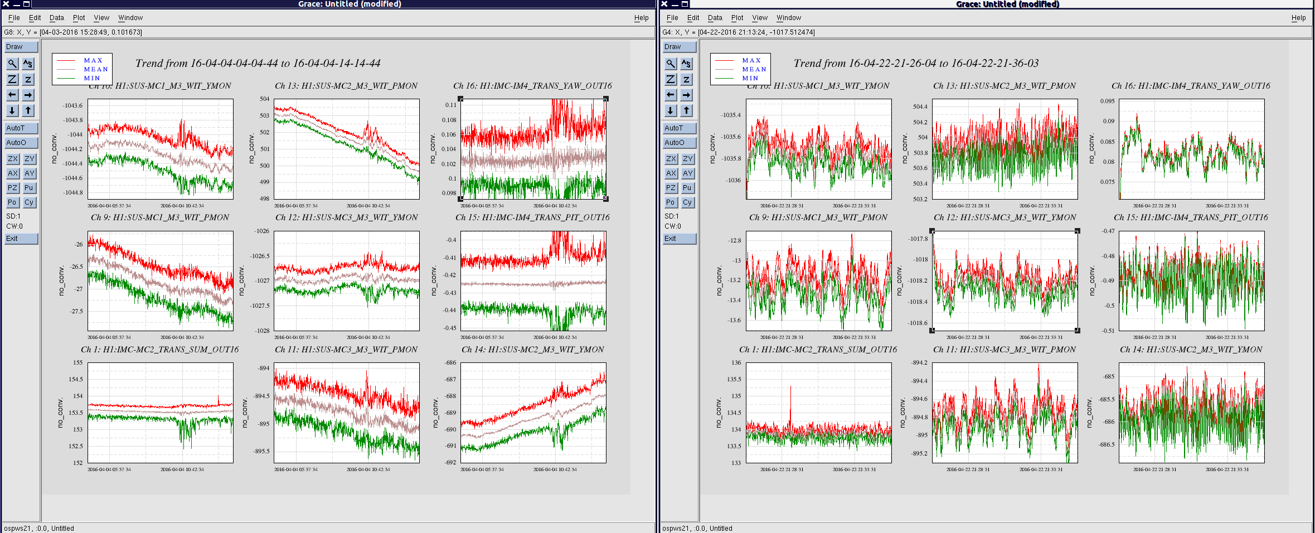Open Plot menu in left Grace window
The image size is (1315, 533).
coord(79,18)
